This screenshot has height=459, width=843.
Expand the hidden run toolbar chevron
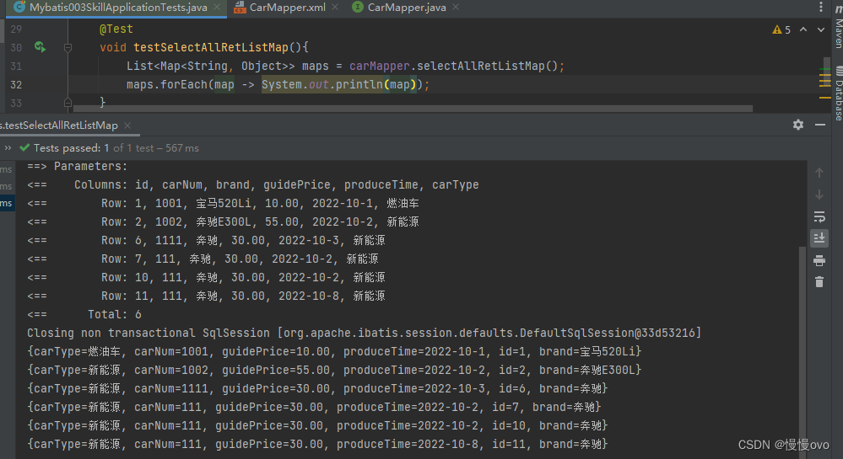[x=9, y=147]
